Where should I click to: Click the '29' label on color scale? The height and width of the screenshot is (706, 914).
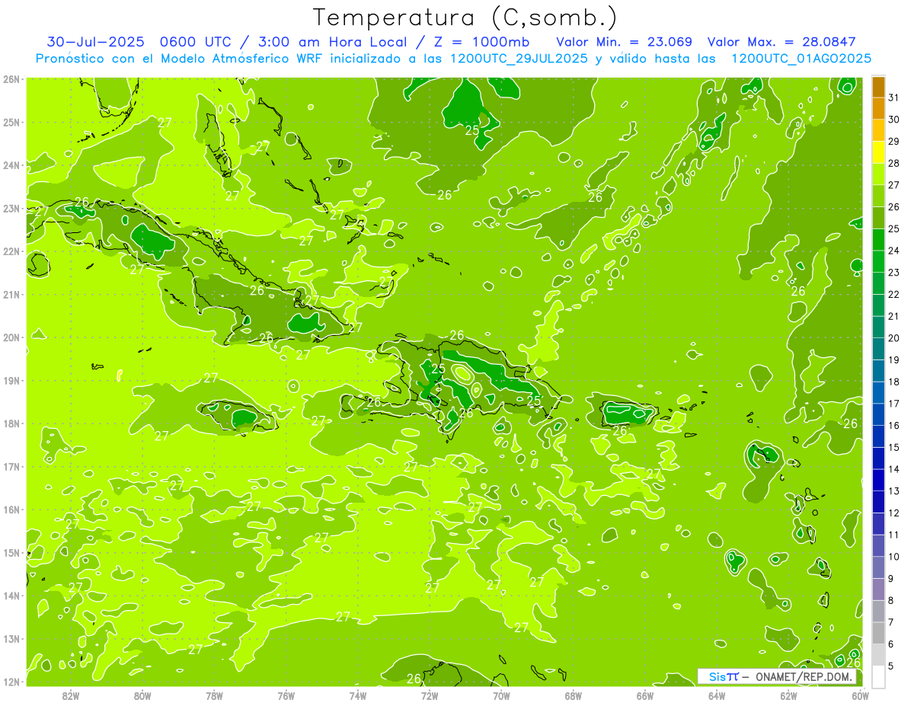pos(893,142)
